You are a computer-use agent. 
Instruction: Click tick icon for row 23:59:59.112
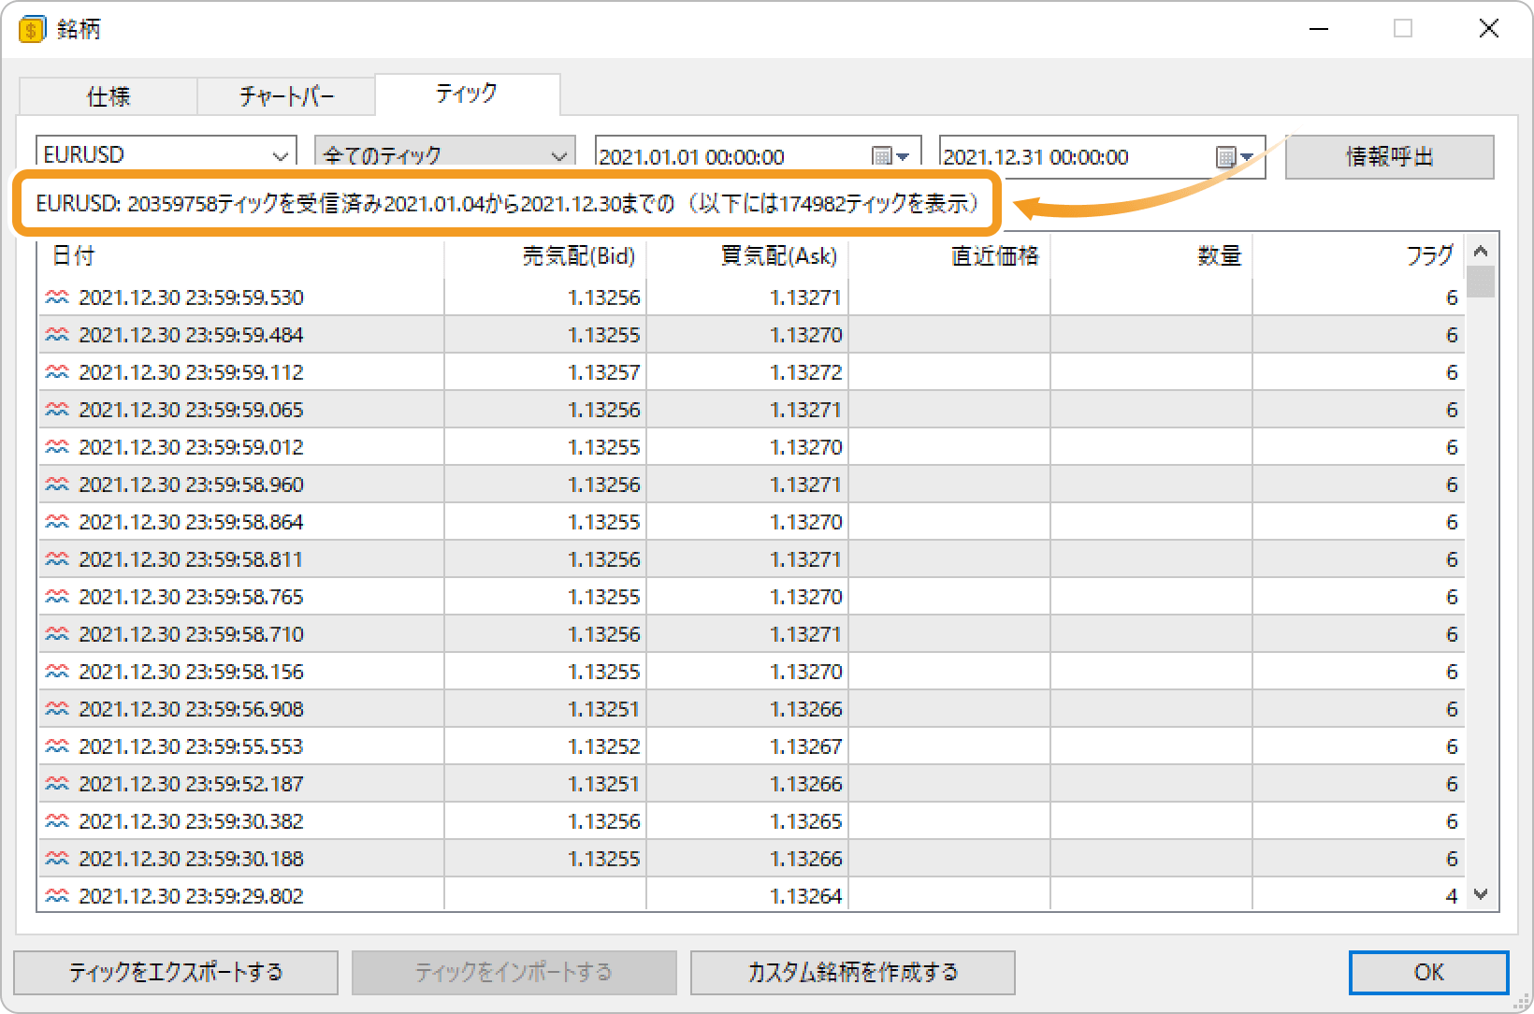click(x=57, y=372)
